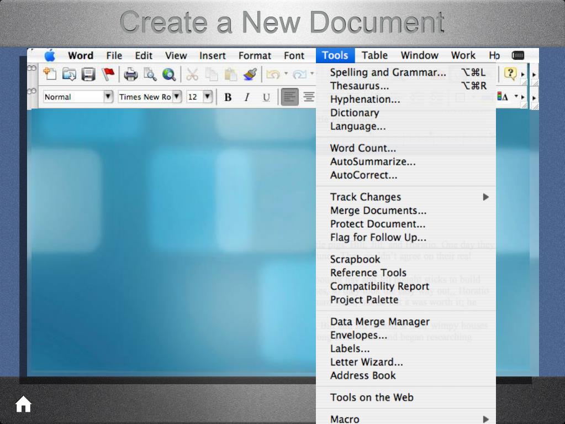
Task: Open the Apple menu
Action: [50, 55]
